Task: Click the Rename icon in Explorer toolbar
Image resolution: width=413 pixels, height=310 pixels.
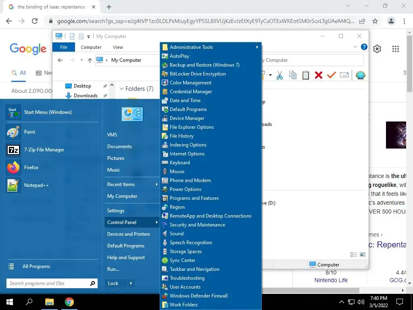Action: tap(344, 75)
